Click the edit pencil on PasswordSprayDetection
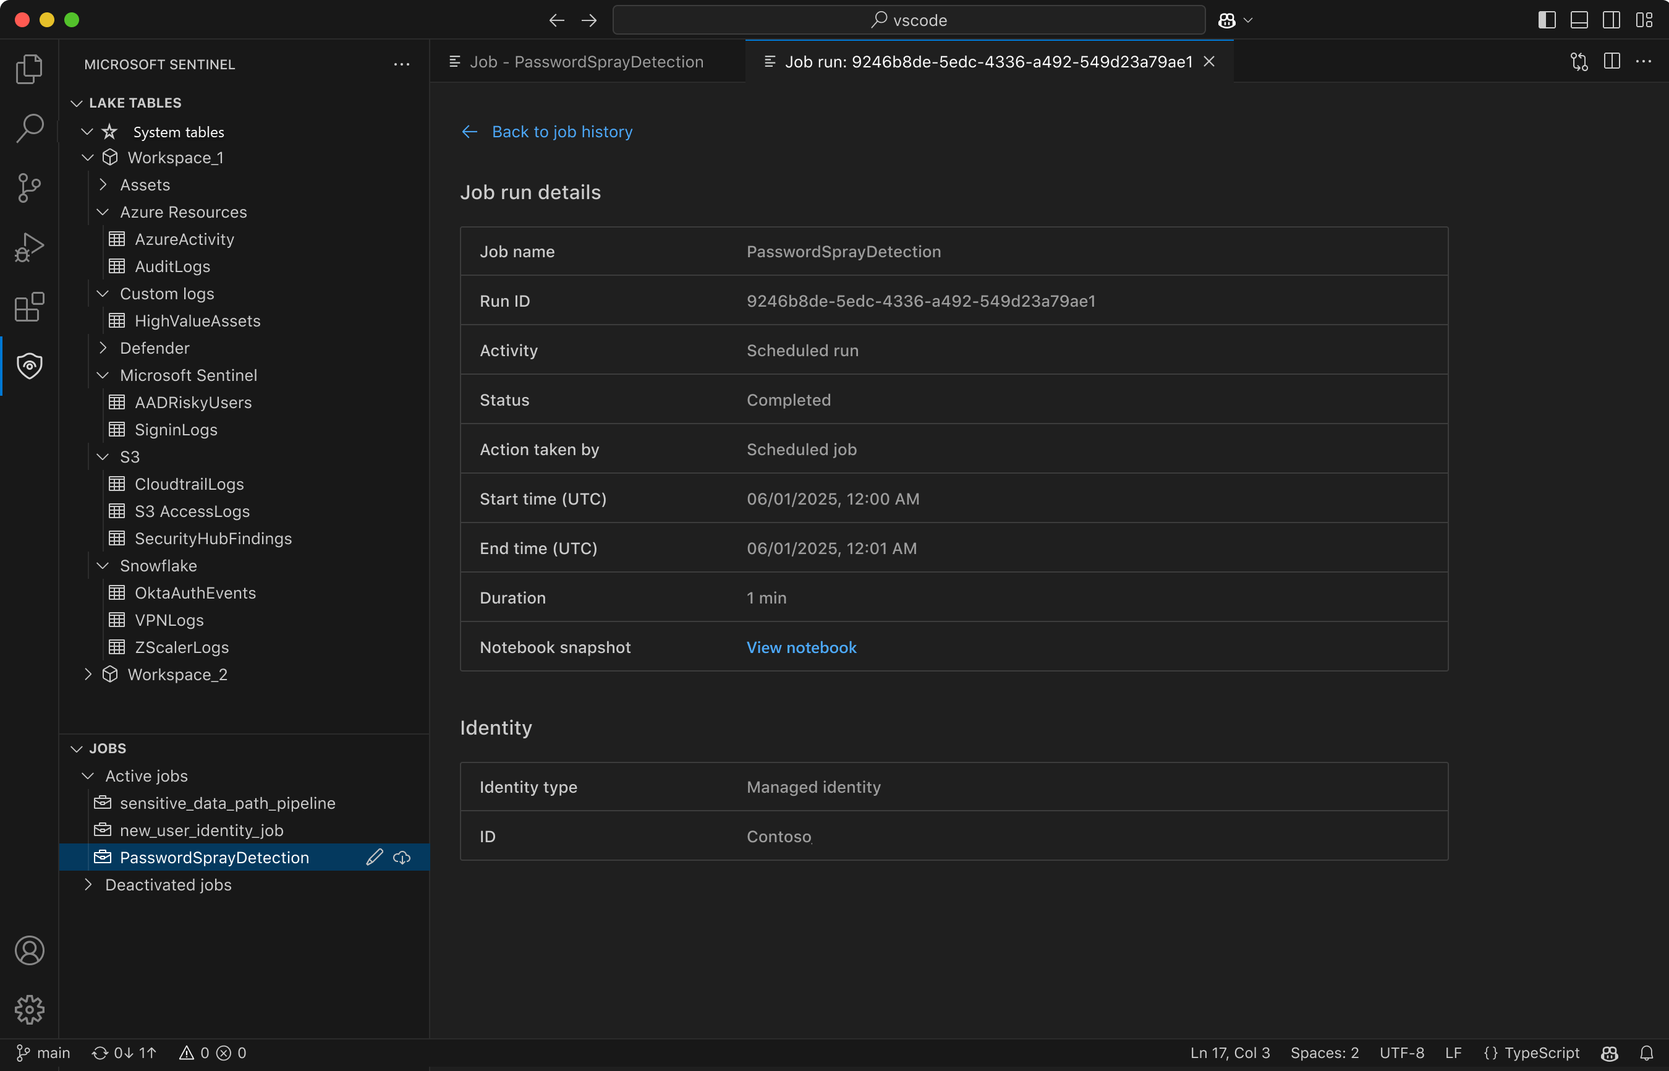This screenshot has width=1669, height=1071. click(x=374, y=858)
